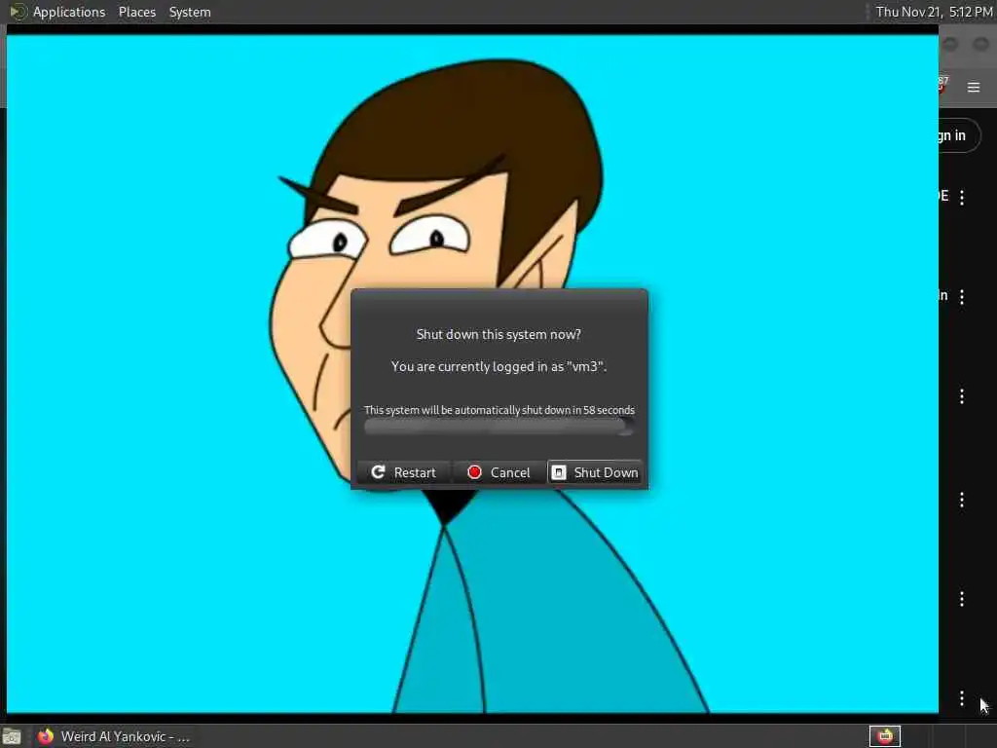
Task: Click the Restart button in the dialog
Action: click(404, 472)
